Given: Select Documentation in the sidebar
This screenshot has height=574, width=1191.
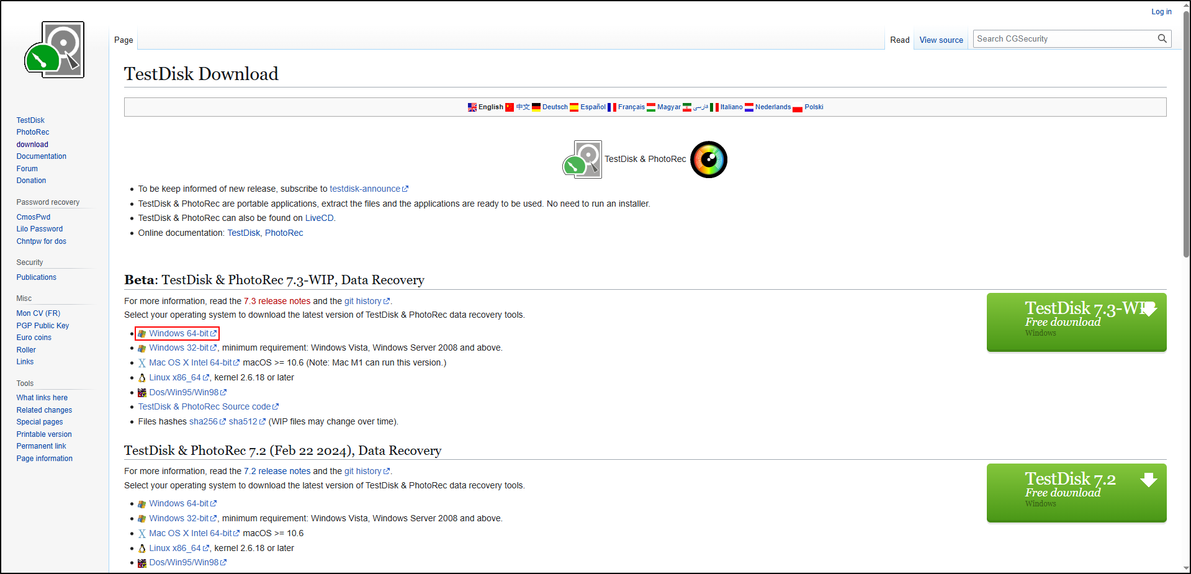Looking at the screenshot, I should [x=42, y=156].
